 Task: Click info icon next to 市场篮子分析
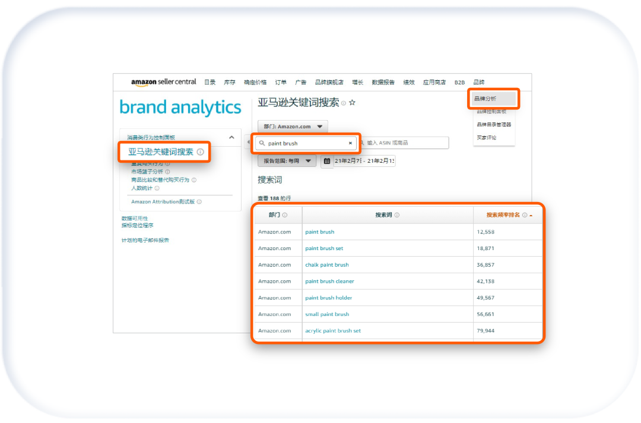(167, 172)
